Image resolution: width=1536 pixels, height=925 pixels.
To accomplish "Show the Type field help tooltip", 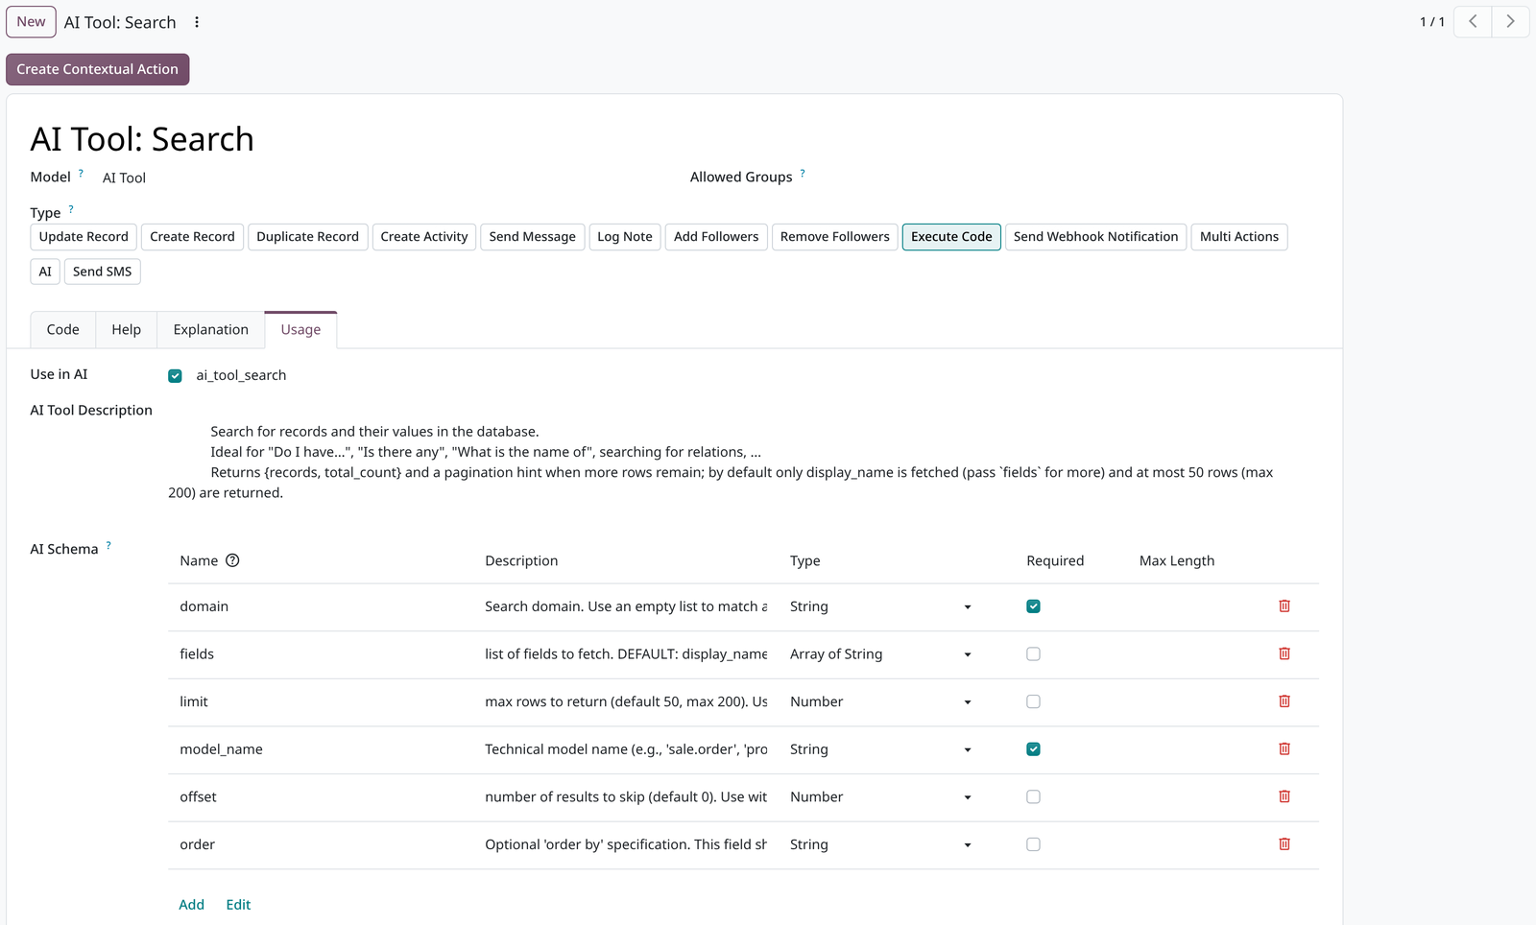I will coord(71,209).
